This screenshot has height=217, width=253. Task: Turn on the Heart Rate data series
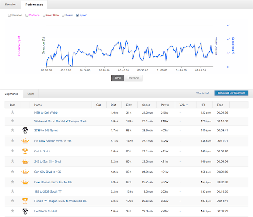pos(44,16)
